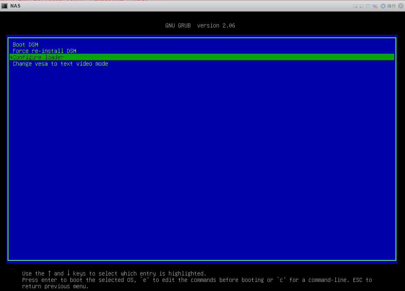Click the NAS window title text
The width and height of the screenshot is (405, 291).
pyautogui.click(x=15, y=6)
